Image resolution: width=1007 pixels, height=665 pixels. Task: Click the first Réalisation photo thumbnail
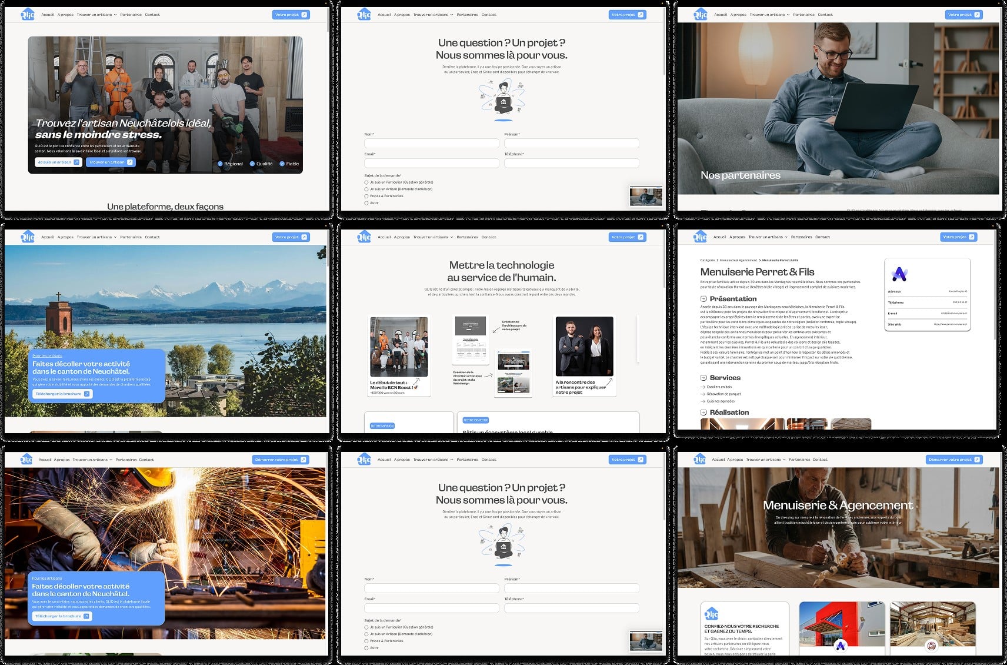pyautogui.click(x=742, y=423)
